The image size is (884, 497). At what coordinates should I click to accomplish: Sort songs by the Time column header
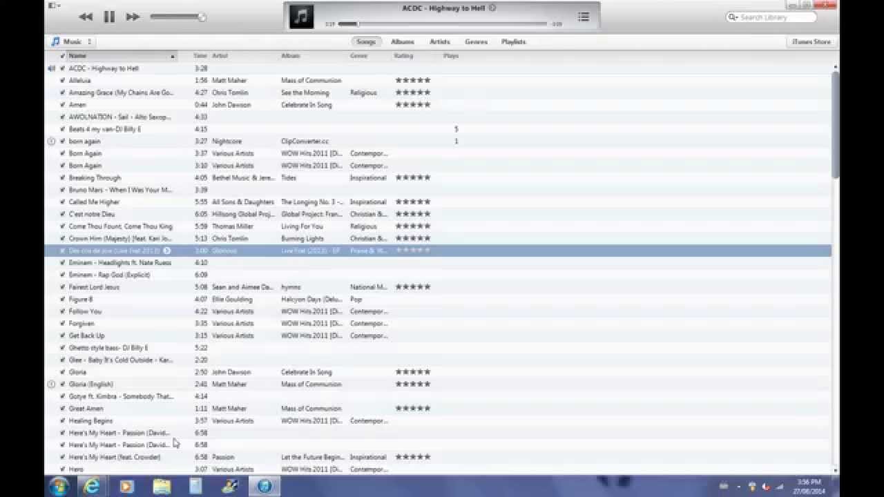pyautogui.click(x=200, y=56)
